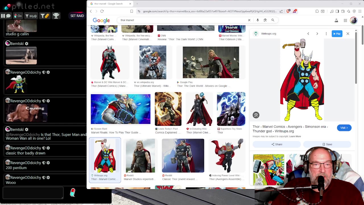Screen dimensions: 364x205
Task: Save the previewed Thor image
Action: [327, 144]
